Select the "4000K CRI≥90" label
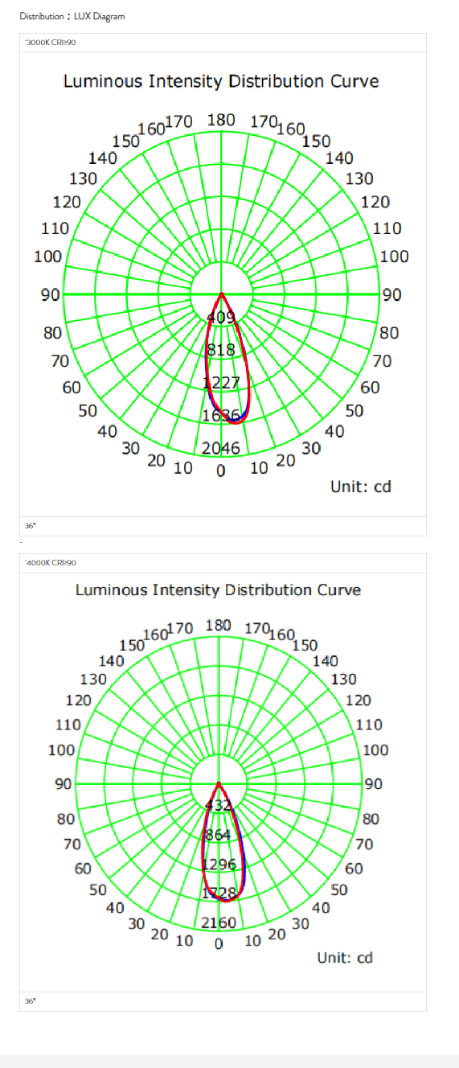This screenshot has height=1068, width=459. click(x=51, y=562)
